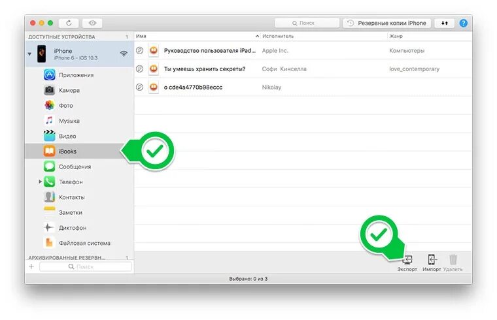This screenshot has height=320, width=497.
Task: Click the circle icon on Ты умеешь row
Action: tap(139, 69)
